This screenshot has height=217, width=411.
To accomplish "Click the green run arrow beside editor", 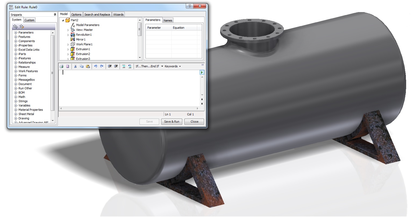I will tap(202, 72).
